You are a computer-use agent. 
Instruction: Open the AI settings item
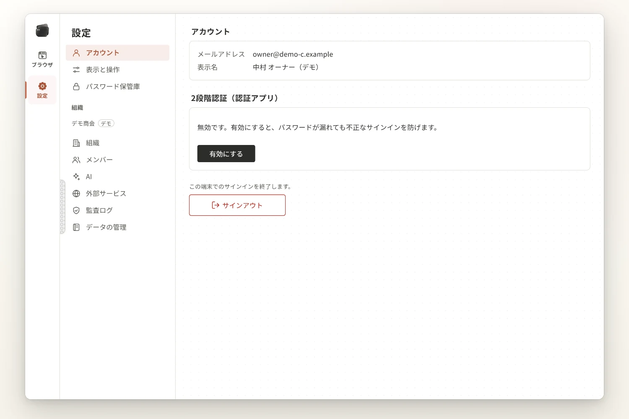tap(117, 176)
